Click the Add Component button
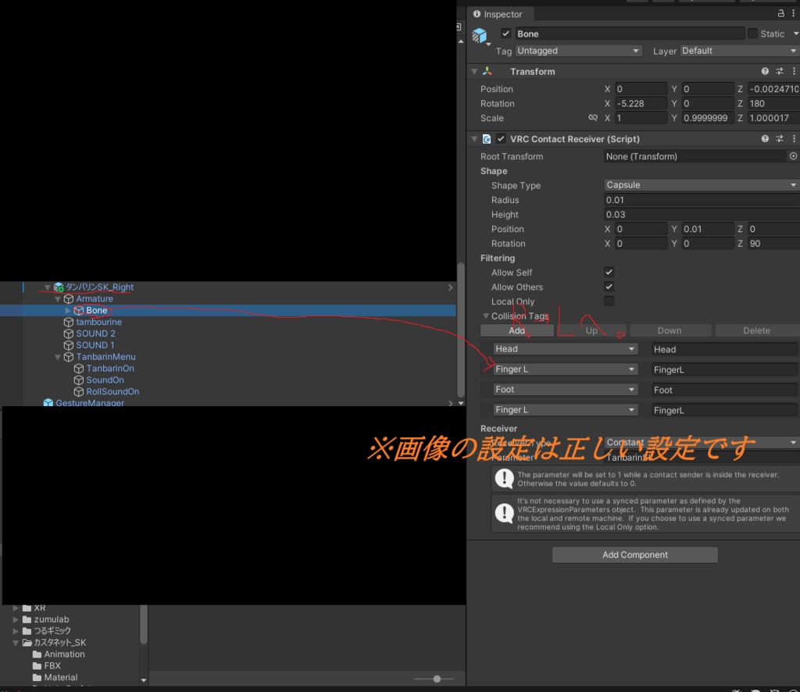The image size is (800, 692). click(634, 555)
